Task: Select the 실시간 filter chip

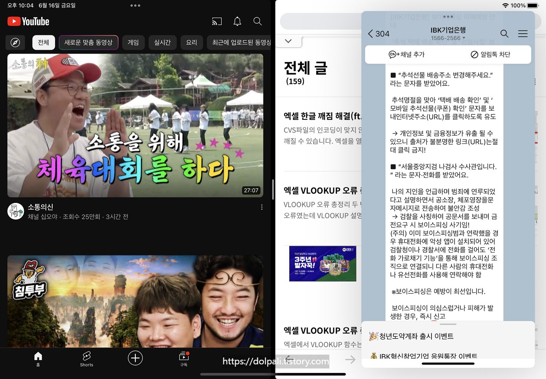Action: [162, 42]
